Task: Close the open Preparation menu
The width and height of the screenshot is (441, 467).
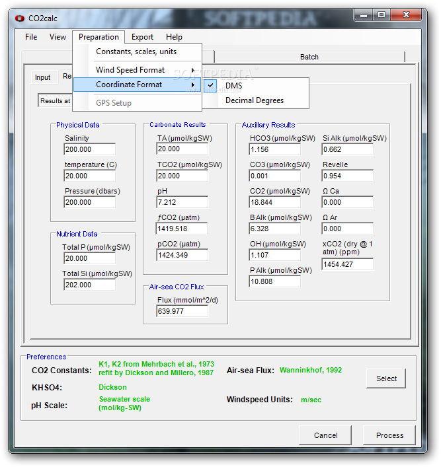Action: 99,37
